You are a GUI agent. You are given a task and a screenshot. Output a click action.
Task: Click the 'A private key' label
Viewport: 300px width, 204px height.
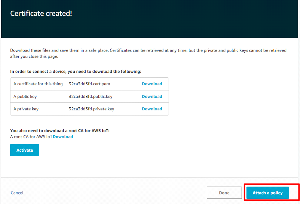[x=26, y=109]
